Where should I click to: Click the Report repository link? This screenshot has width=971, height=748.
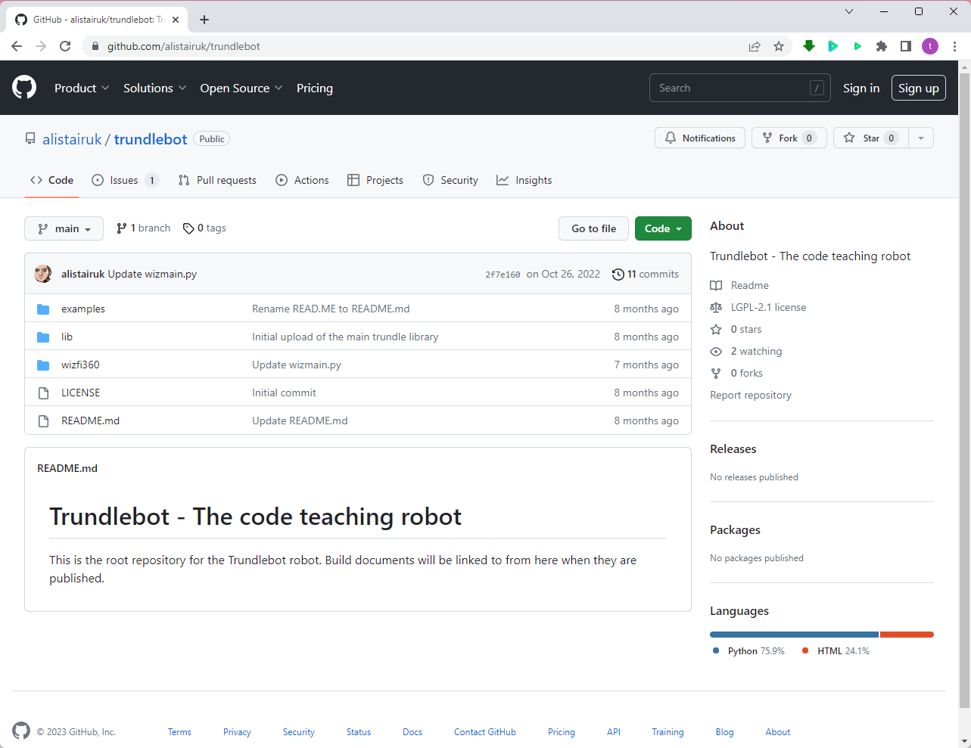[x=751, y=395]
